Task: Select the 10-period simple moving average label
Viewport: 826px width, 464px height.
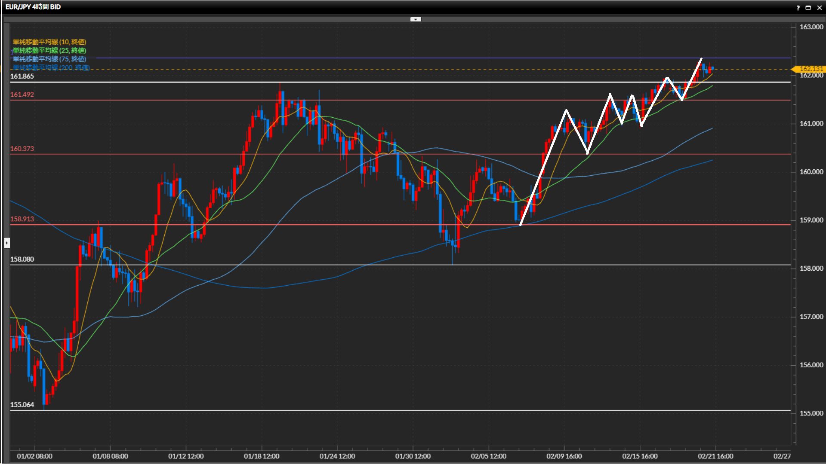Action: tap(49, 42)
